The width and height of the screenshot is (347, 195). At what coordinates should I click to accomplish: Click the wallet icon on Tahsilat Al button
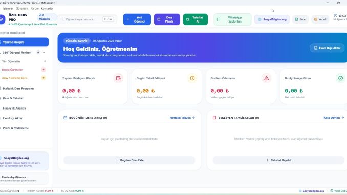(x=188, y=19)
